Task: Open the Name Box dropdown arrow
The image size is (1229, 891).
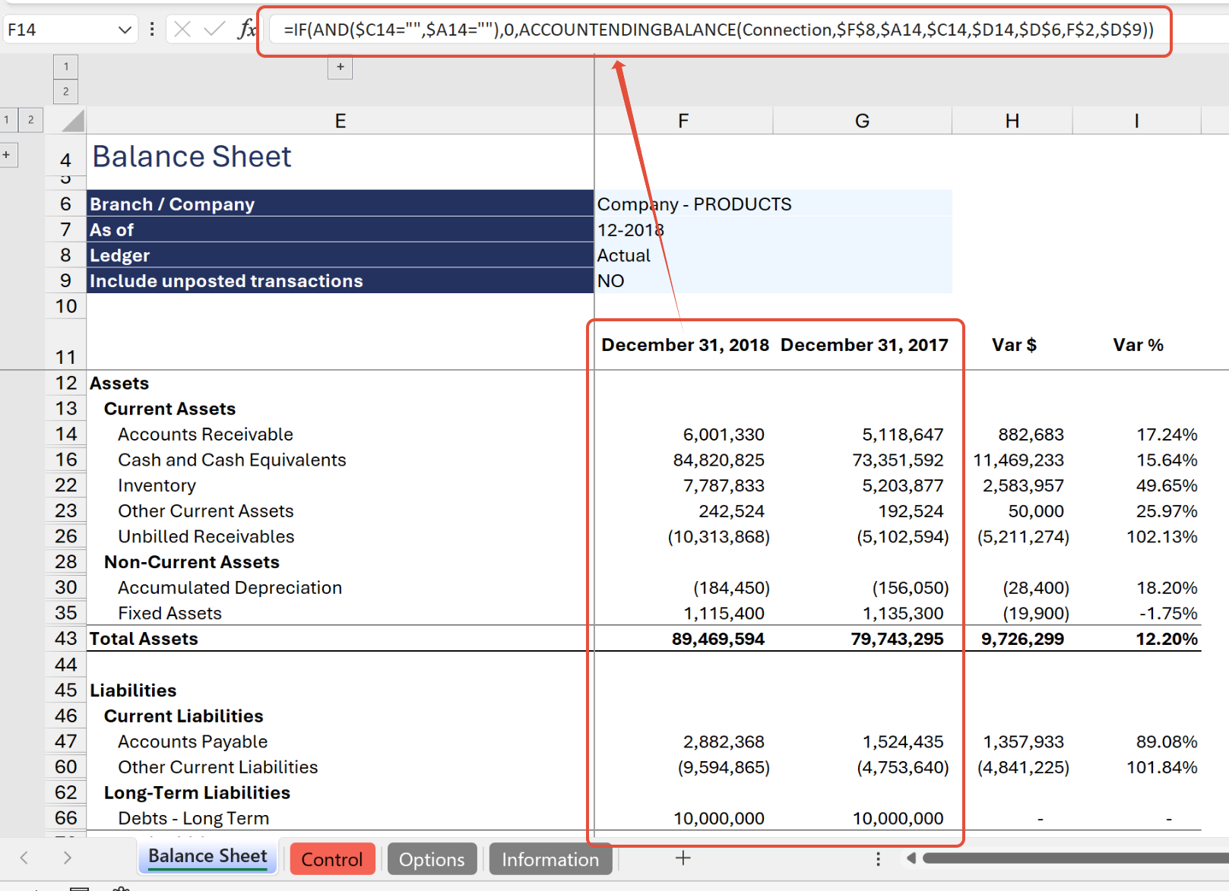Action: (125, 30)
